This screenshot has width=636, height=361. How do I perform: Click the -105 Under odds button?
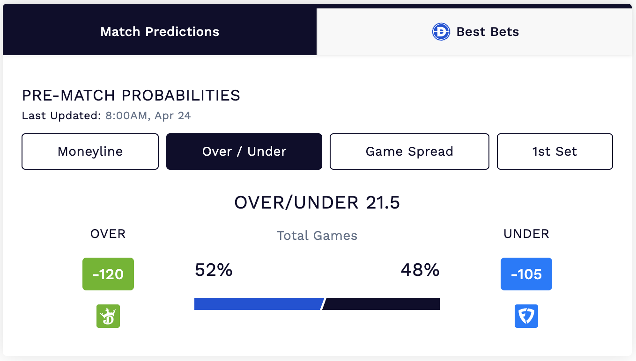(x=526, y=274)
